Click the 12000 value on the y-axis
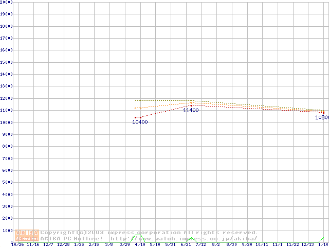Image resolution: width=329 pixels, height=247 pixels. tap(6, 98)
